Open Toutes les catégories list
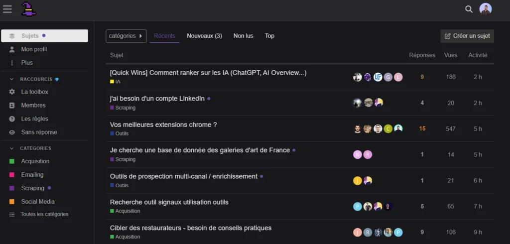Image resolution: width=510 pixels, height=244 pixels. coord(44,215)
